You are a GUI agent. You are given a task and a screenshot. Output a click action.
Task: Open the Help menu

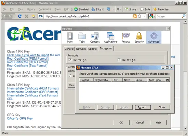coord(67,9)
